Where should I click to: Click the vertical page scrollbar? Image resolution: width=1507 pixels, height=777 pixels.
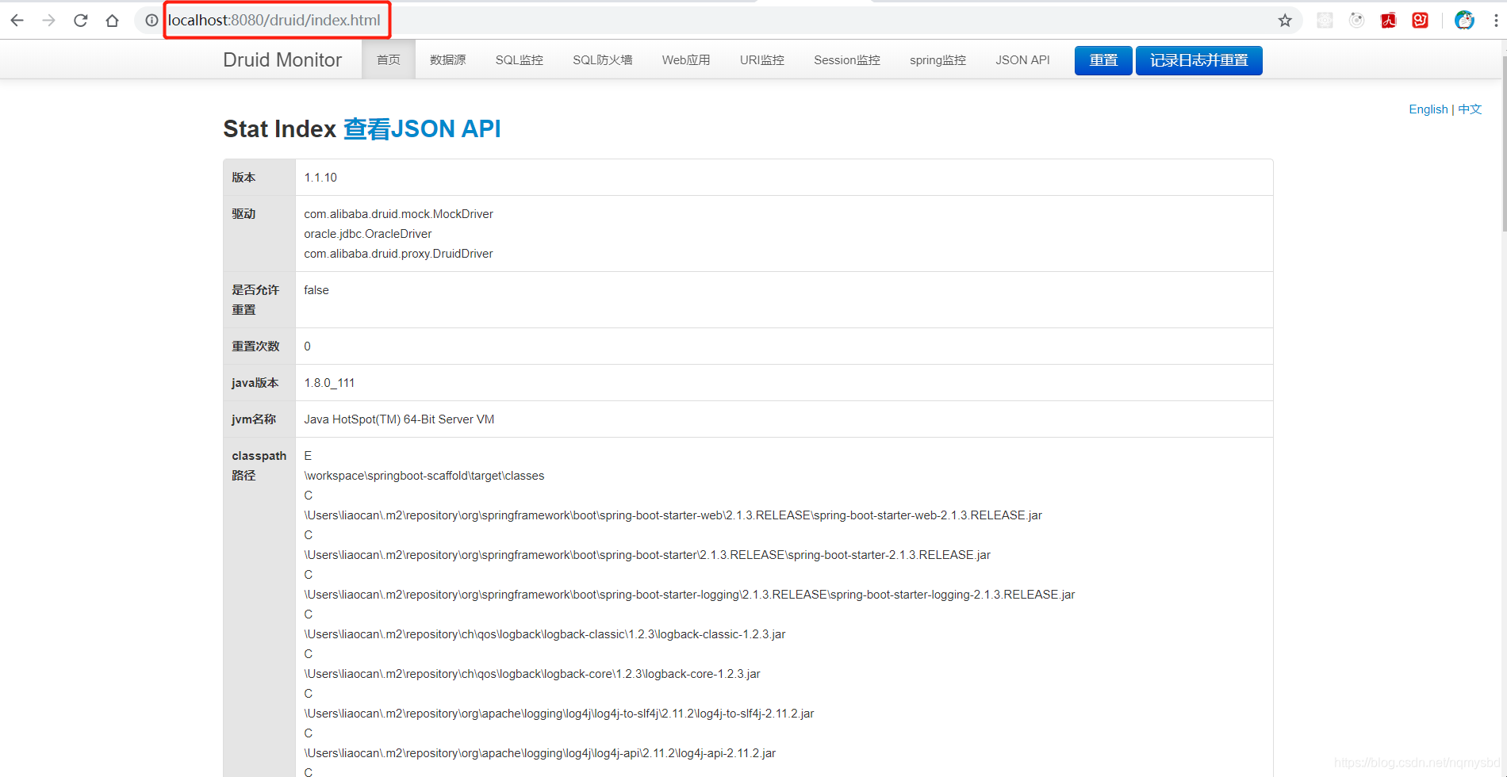click(x=1503, y=143)
